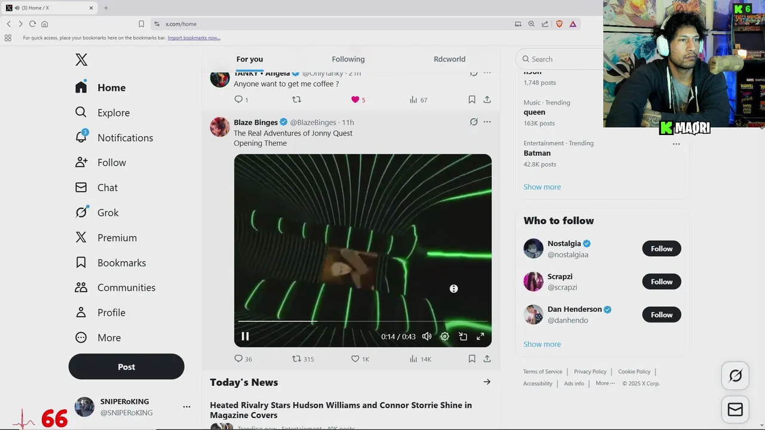Open Brave Shields icon
765x430 pixels.
[559, 24]
